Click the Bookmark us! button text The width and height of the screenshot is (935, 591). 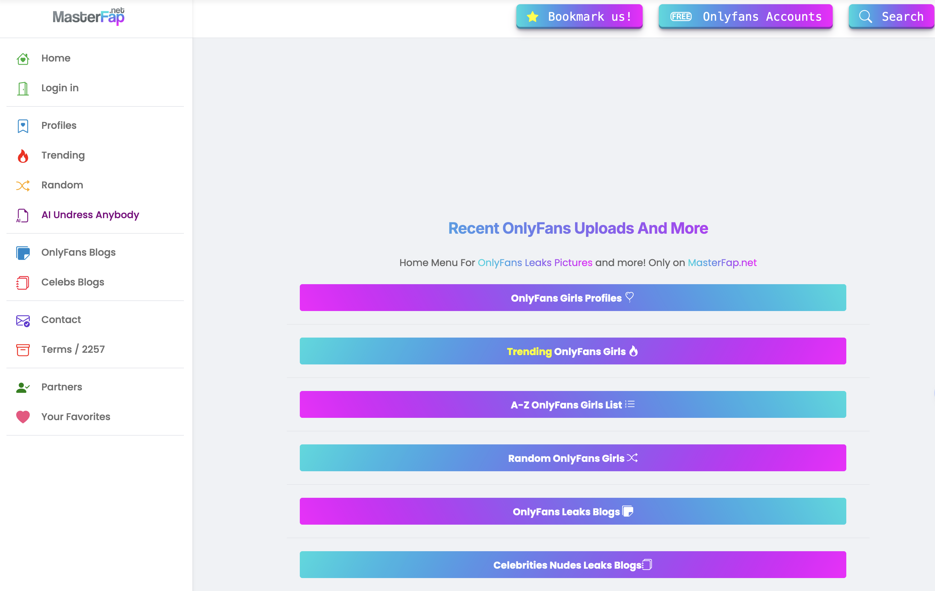590,16
